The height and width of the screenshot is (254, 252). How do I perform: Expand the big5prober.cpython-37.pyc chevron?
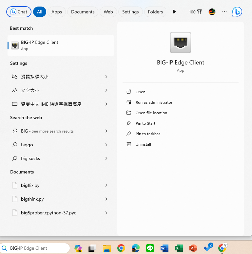tap(106, 213)
